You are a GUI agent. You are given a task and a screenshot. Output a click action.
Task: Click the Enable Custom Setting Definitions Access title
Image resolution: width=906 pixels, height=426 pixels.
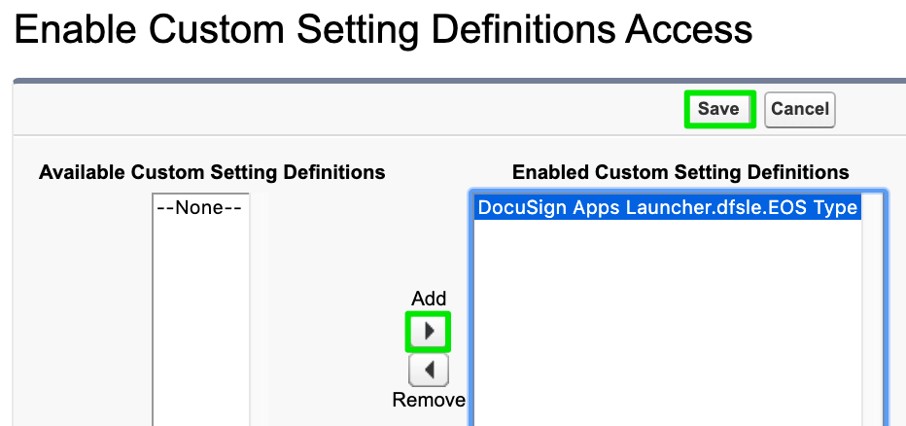(384, 30)
